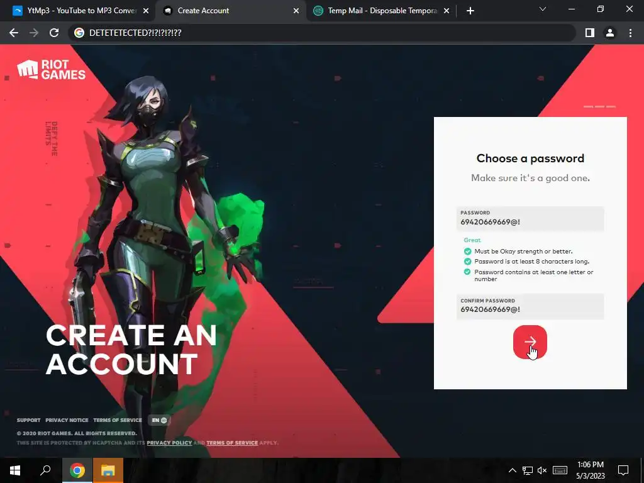
Task: Click 'Make sure it's a good one.' text
Action: (x=530, y=178)
